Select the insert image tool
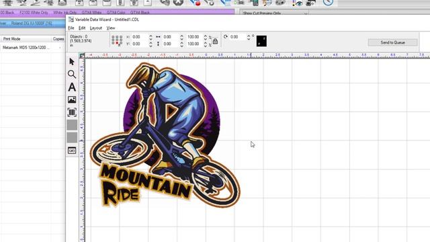The width and height of the screenshot is (430, 242). click(x=72, y=99)
